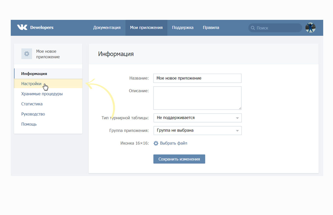Click the user avatar in header
333x215 pixels.
click(310, 28)
